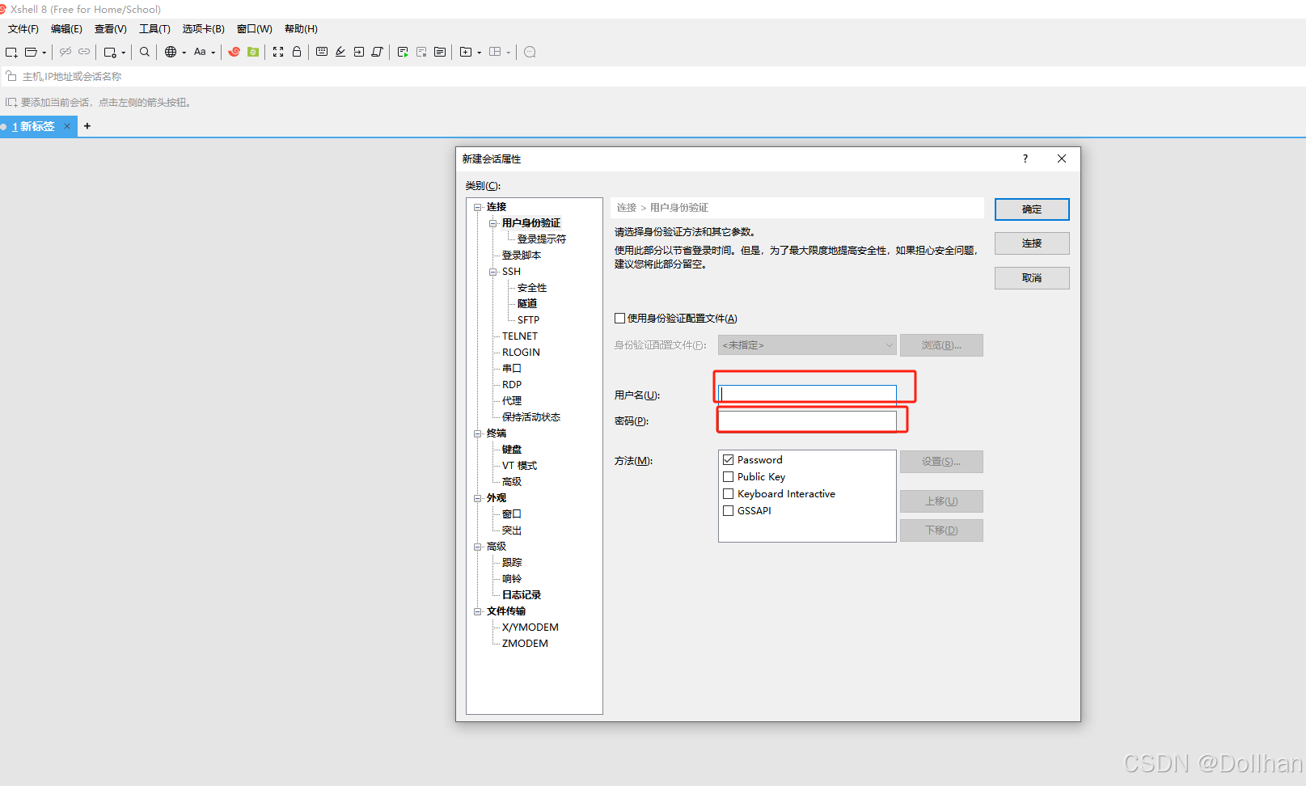Click the lock screen icon

tap(296, 52)
